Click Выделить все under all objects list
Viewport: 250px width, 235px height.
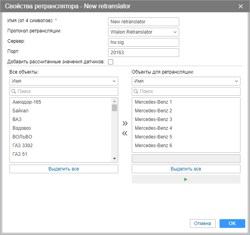64,169
